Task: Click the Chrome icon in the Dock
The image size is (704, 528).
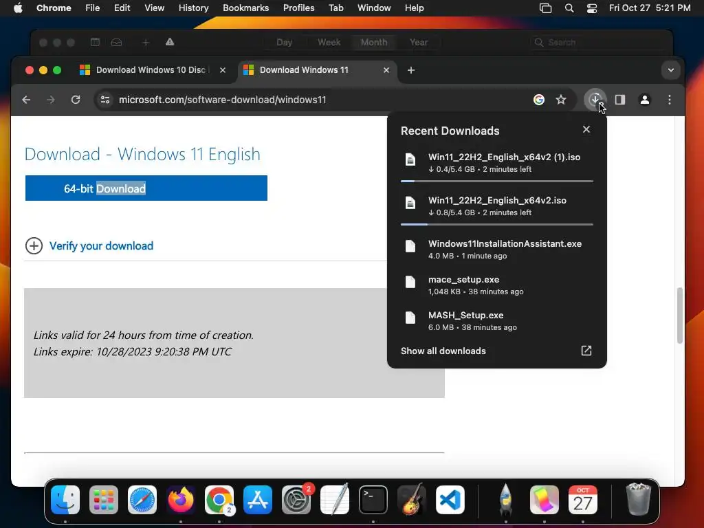Action: [219, 500]
